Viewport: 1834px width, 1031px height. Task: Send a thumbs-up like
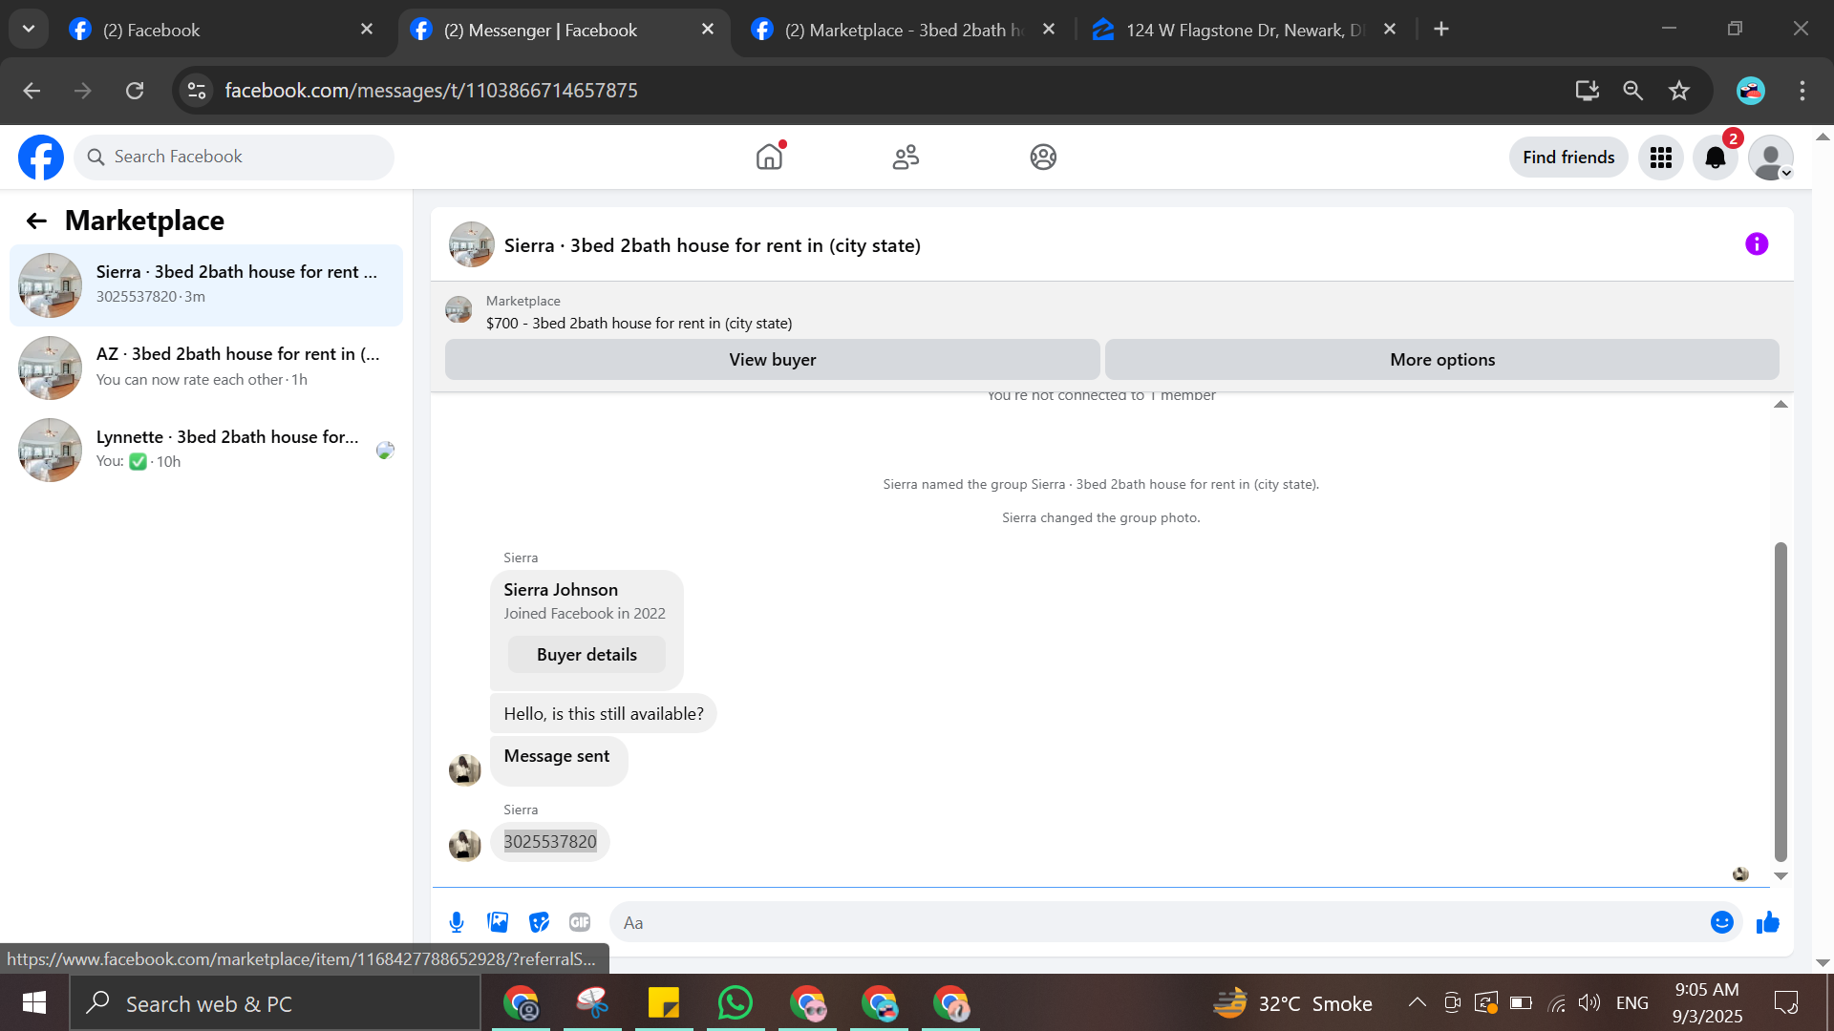(1768, 922)
